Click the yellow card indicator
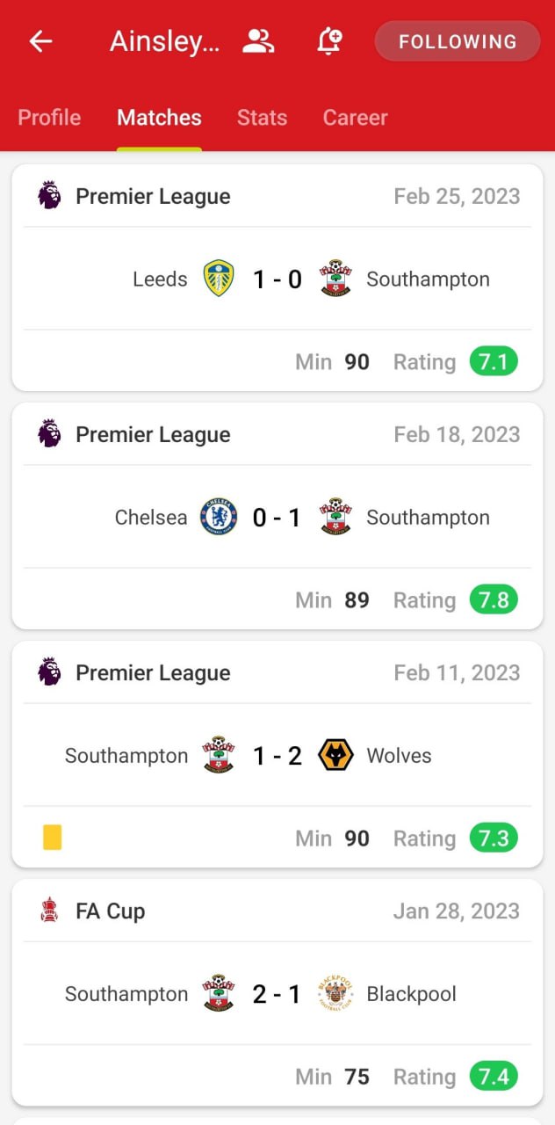Viewport: 555px width, 1125px height. click(52, 838)
